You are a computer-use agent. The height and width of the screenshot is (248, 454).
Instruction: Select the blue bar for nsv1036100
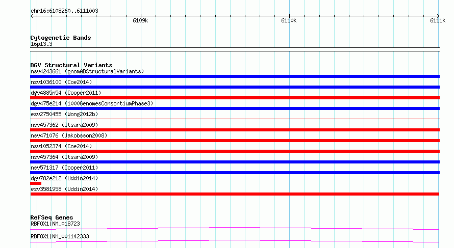pos(235,87)
